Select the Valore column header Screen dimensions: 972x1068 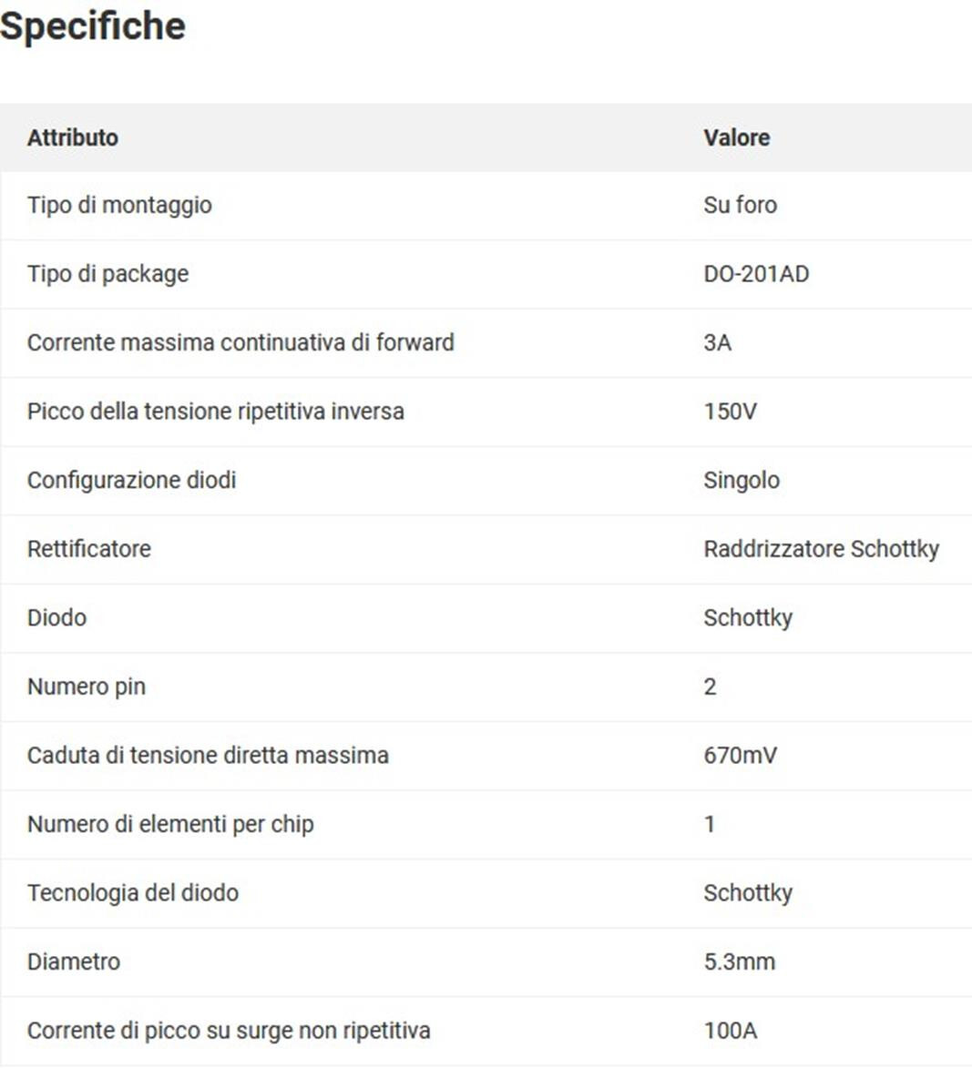click(x=737, y=137)
